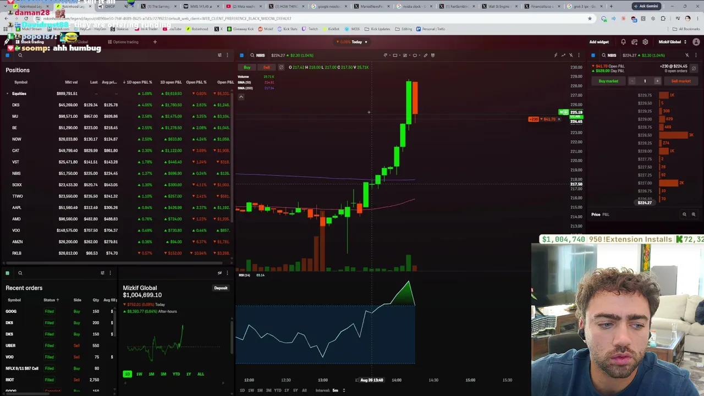This screenshot has height=396, width=704.
Task: Toggle the order ladder blue link square
Action: pos(593,55)
